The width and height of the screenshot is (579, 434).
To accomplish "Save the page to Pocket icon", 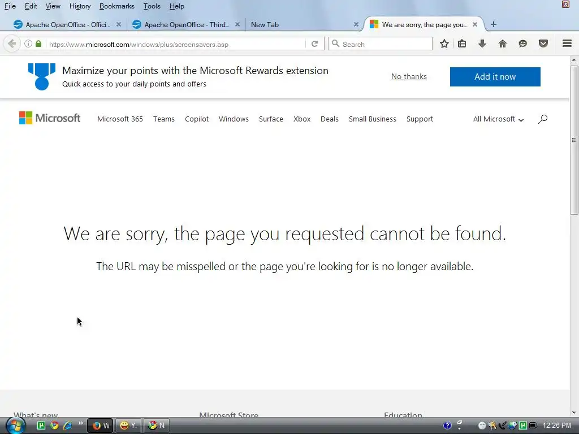I will tap(543, 44).
